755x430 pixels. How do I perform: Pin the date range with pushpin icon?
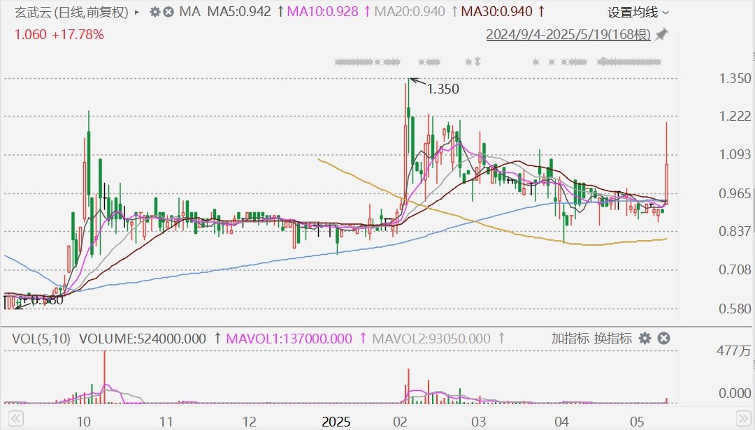coord(661,35)
